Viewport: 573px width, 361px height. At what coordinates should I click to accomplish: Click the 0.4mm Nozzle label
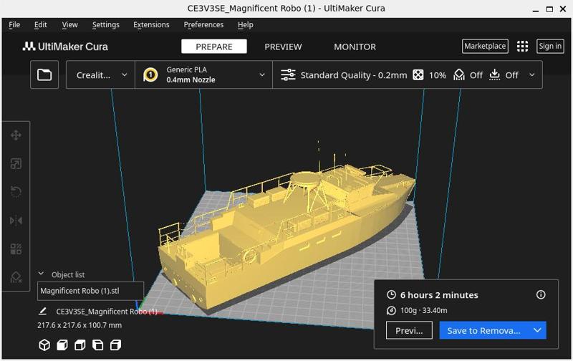click(x=191, y=80)
